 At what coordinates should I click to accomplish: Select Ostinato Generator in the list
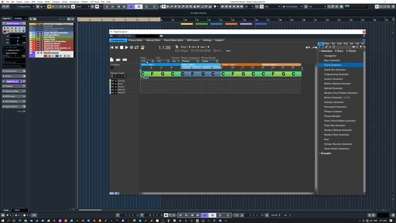click(x=334, y=102)
